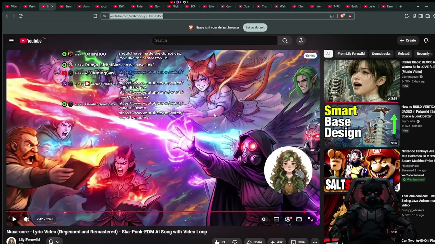Open the Brave Shields icon

[343, 16]
